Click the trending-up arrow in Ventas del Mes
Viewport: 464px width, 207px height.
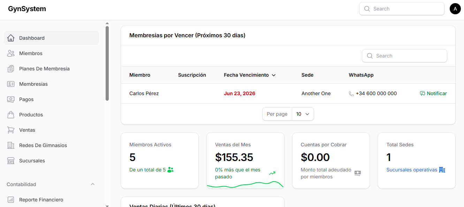click(x=272, y=173)
